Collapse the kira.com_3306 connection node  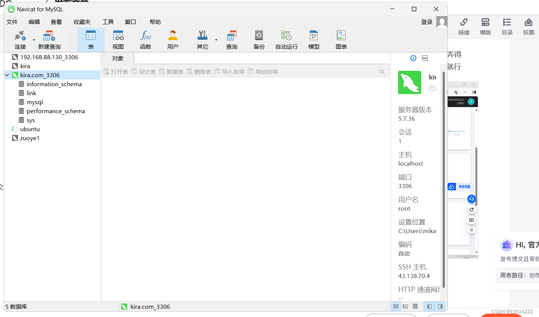(x=7, y=75)
